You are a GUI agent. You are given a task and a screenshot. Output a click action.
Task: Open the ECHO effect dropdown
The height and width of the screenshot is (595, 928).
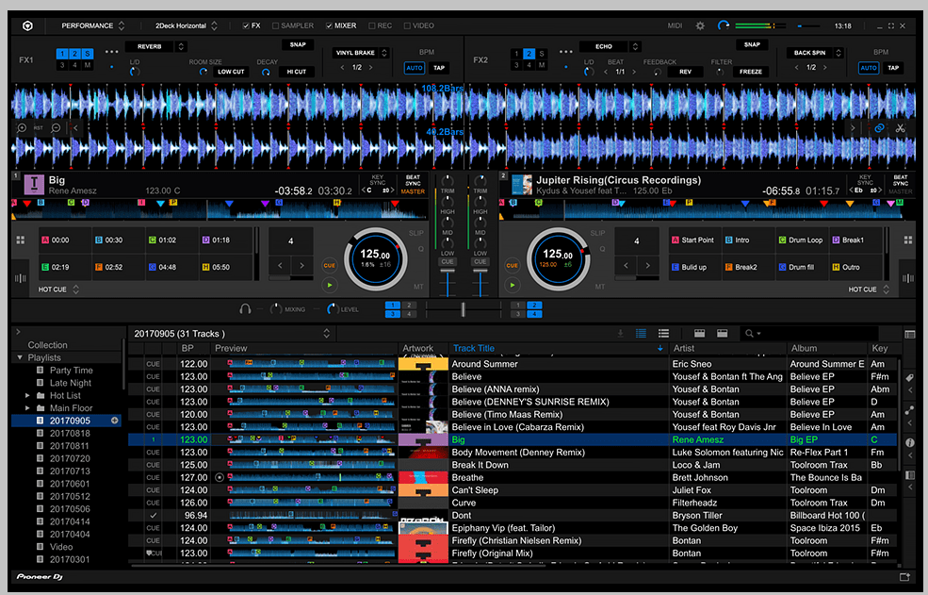(611, 46)
